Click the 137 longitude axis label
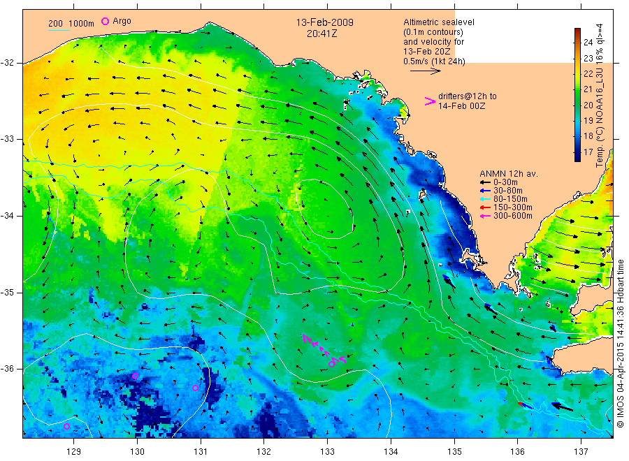Viewport: 629px width, 461px height. pos(581,452)
